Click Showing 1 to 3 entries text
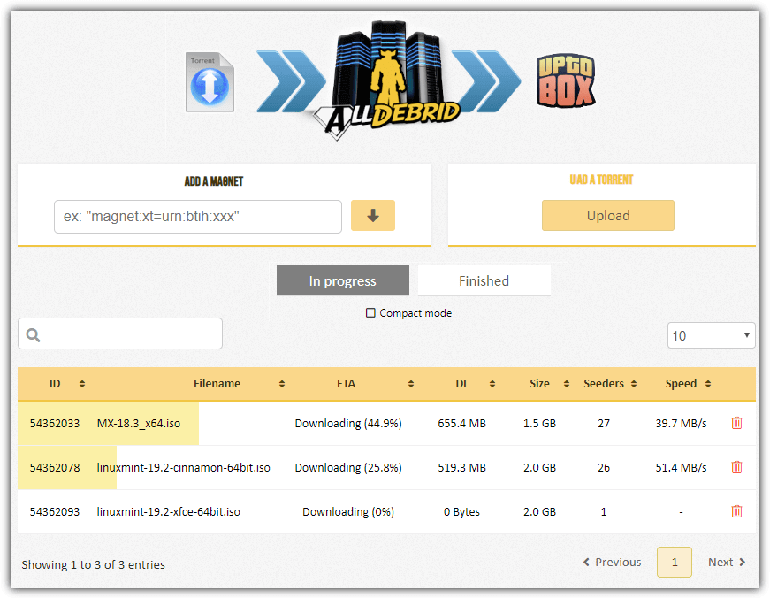 (94, 564)
